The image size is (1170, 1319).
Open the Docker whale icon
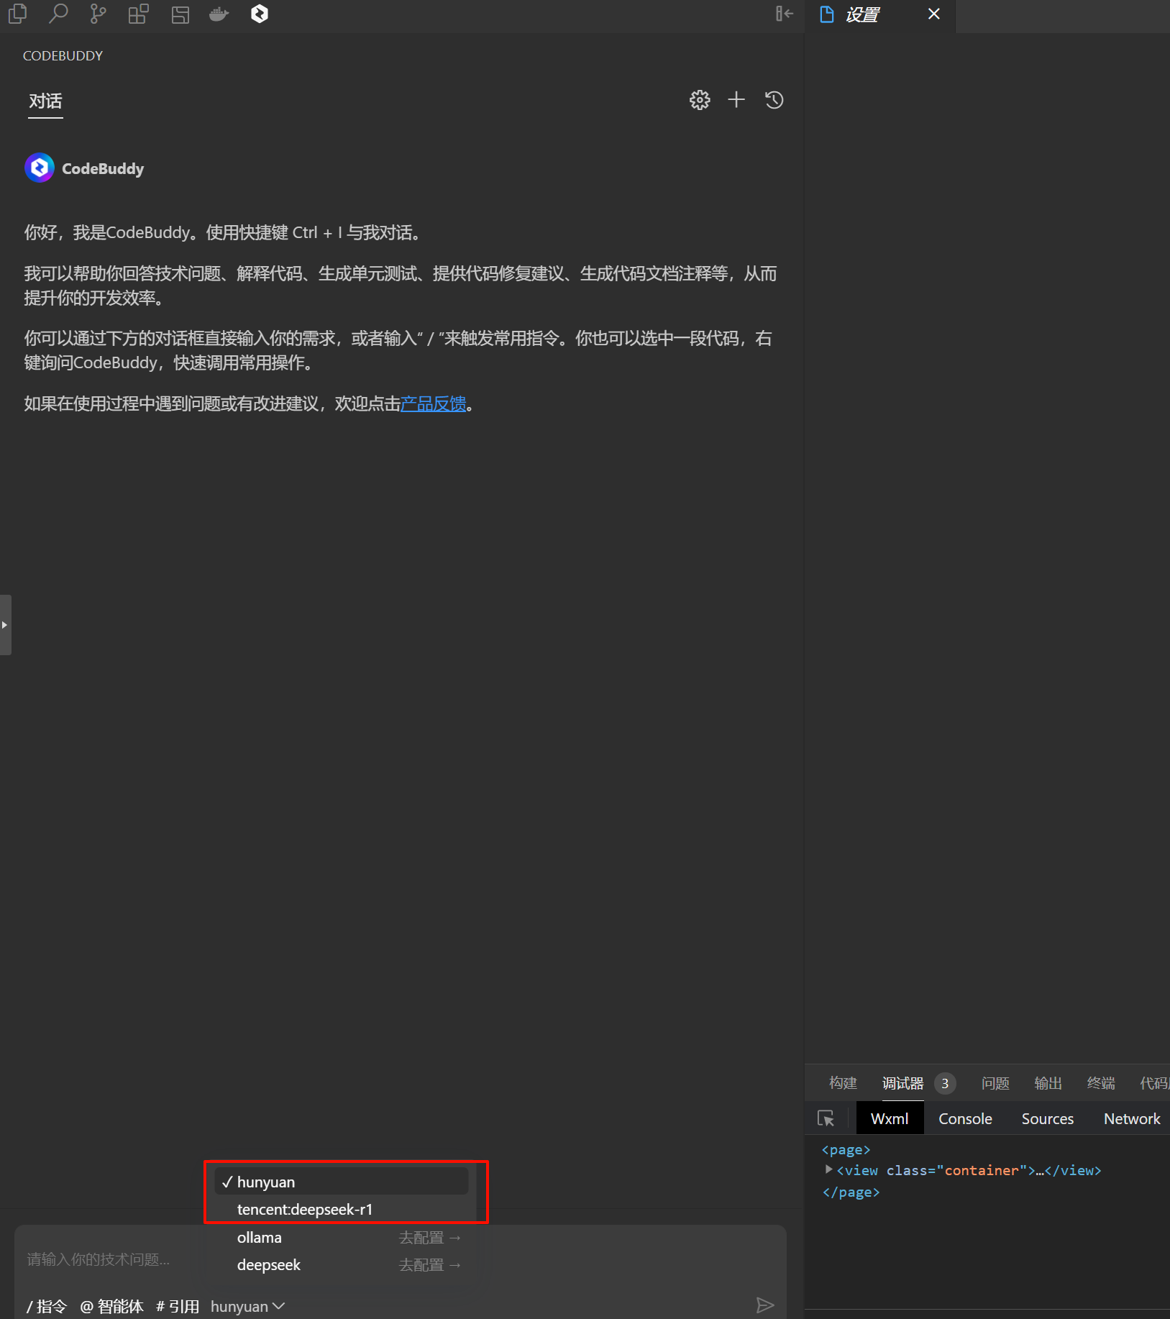click(x=219, y=14)
